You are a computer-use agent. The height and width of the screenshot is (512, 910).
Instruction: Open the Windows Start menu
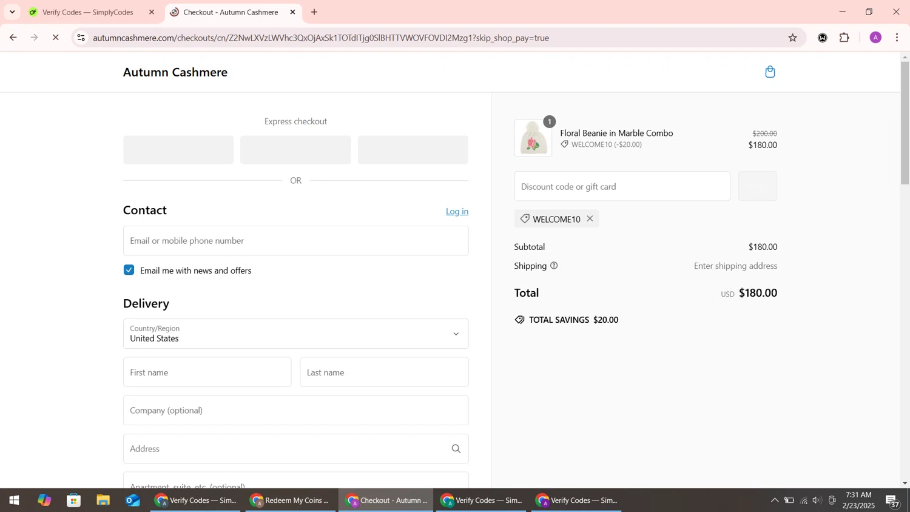point(14,500)
